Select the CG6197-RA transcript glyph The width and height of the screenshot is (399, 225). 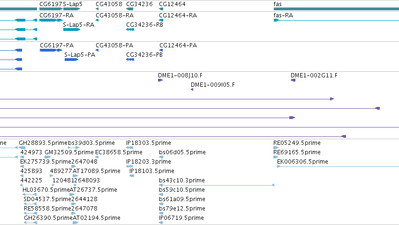point(51,20)
